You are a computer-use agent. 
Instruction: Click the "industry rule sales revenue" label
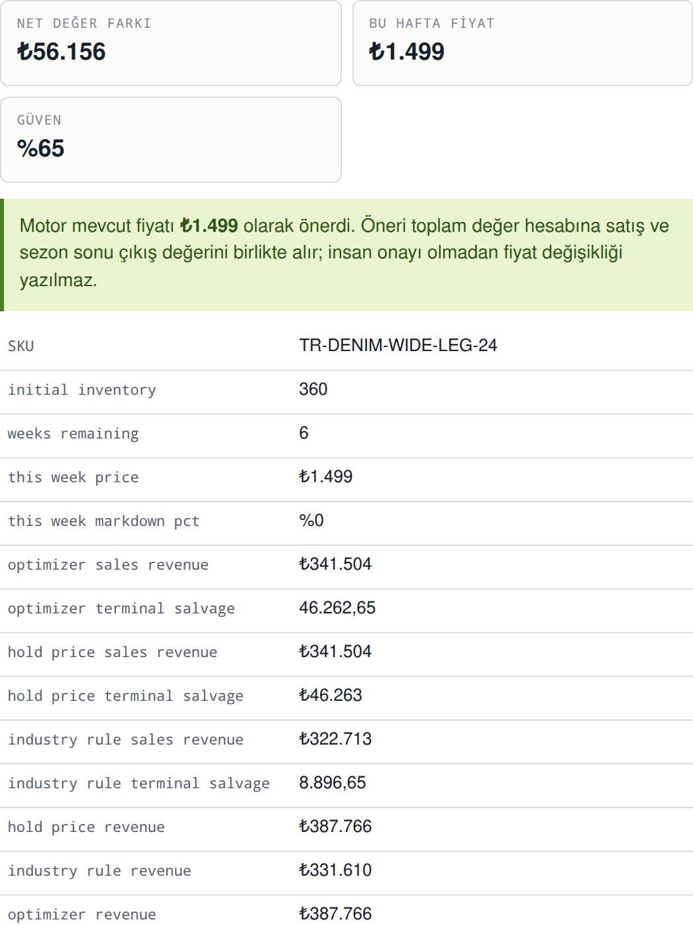click(126, 739)
